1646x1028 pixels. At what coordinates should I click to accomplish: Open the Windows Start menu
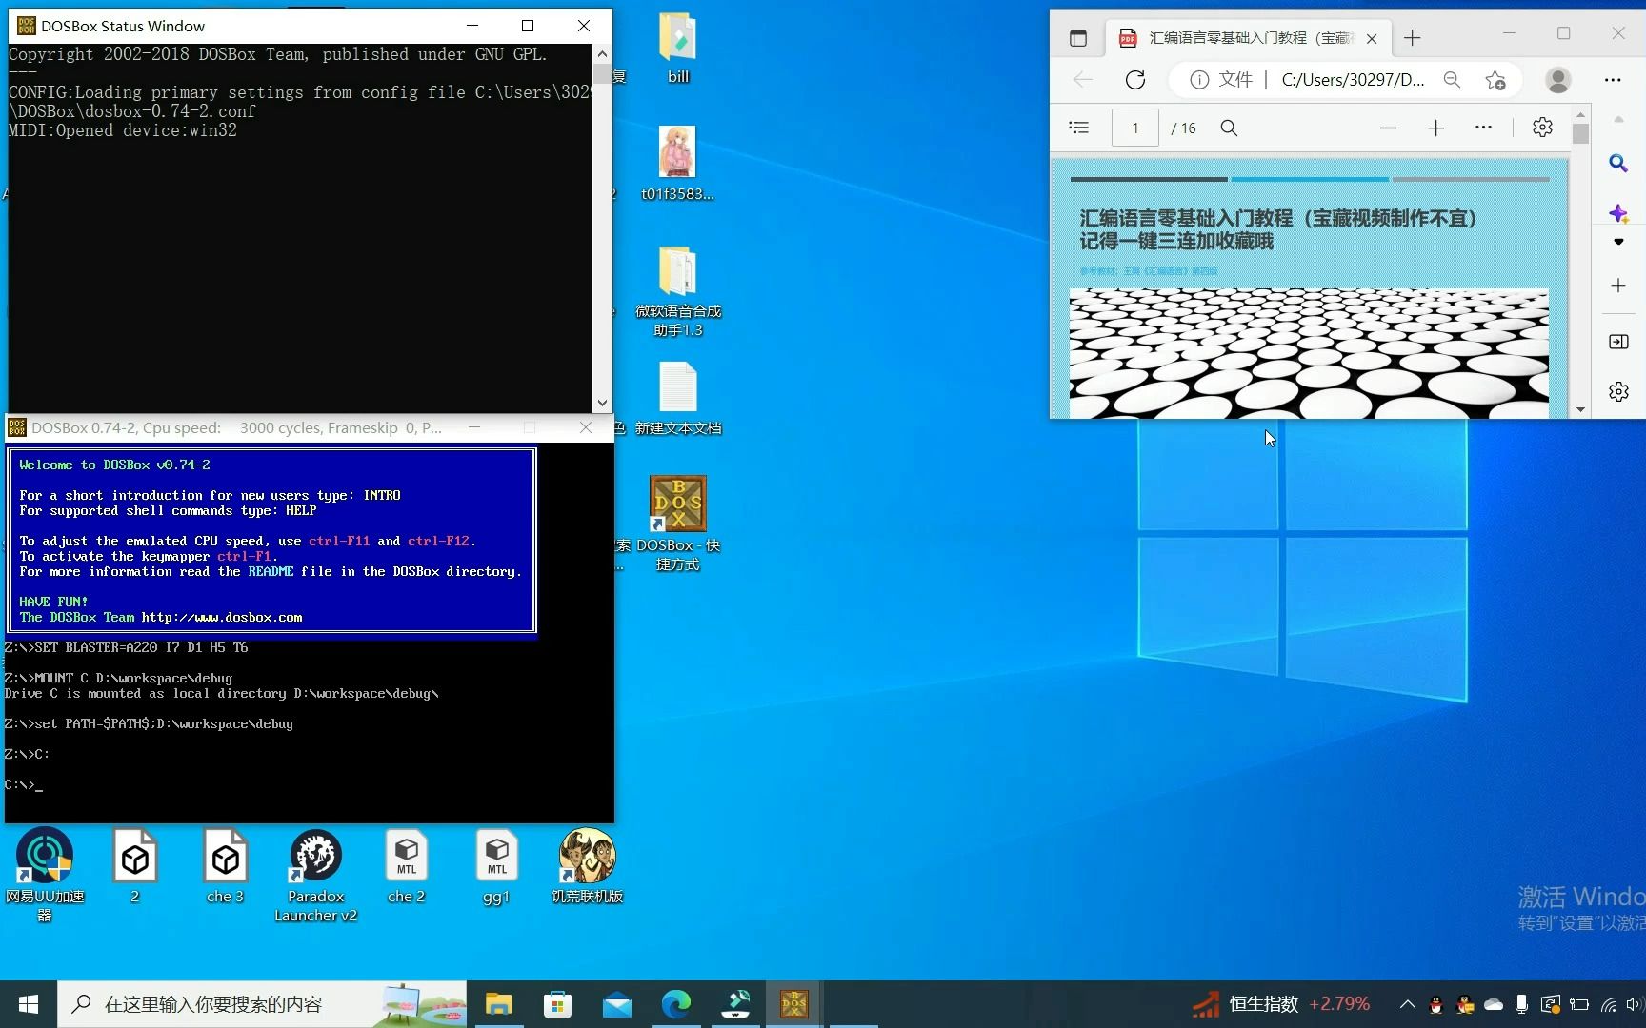(x=29, y=1004)
